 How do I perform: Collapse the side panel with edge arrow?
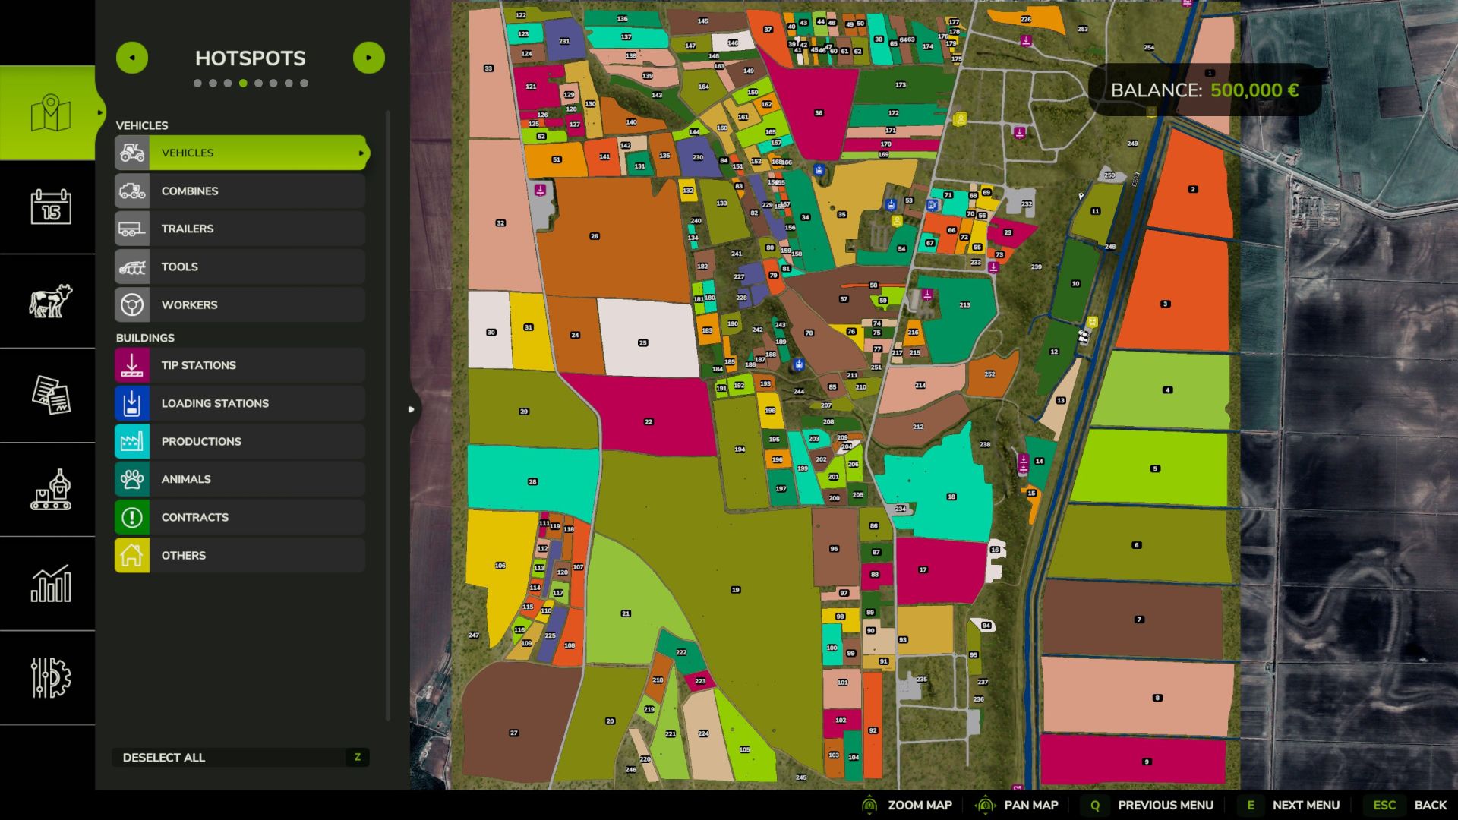click(x=411, y=409)
